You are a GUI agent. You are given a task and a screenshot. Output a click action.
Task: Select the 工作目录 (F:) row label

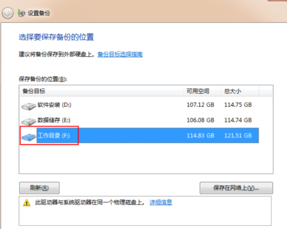coord(54,136)
